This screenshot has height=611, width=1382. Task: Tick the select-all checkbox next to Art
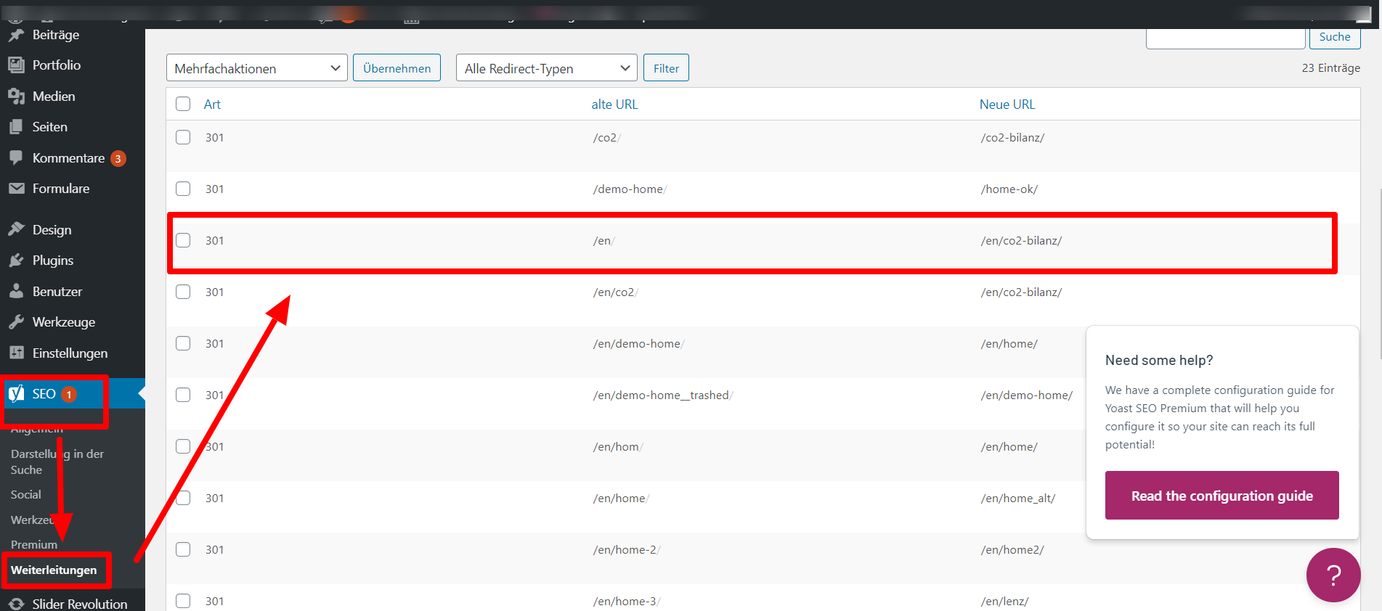pos(183,104)
